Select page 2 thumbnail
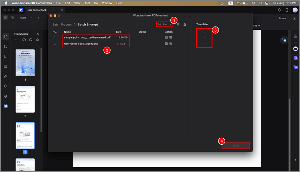Viewport: 300px width, 172px height. click(x=25, y=99)
